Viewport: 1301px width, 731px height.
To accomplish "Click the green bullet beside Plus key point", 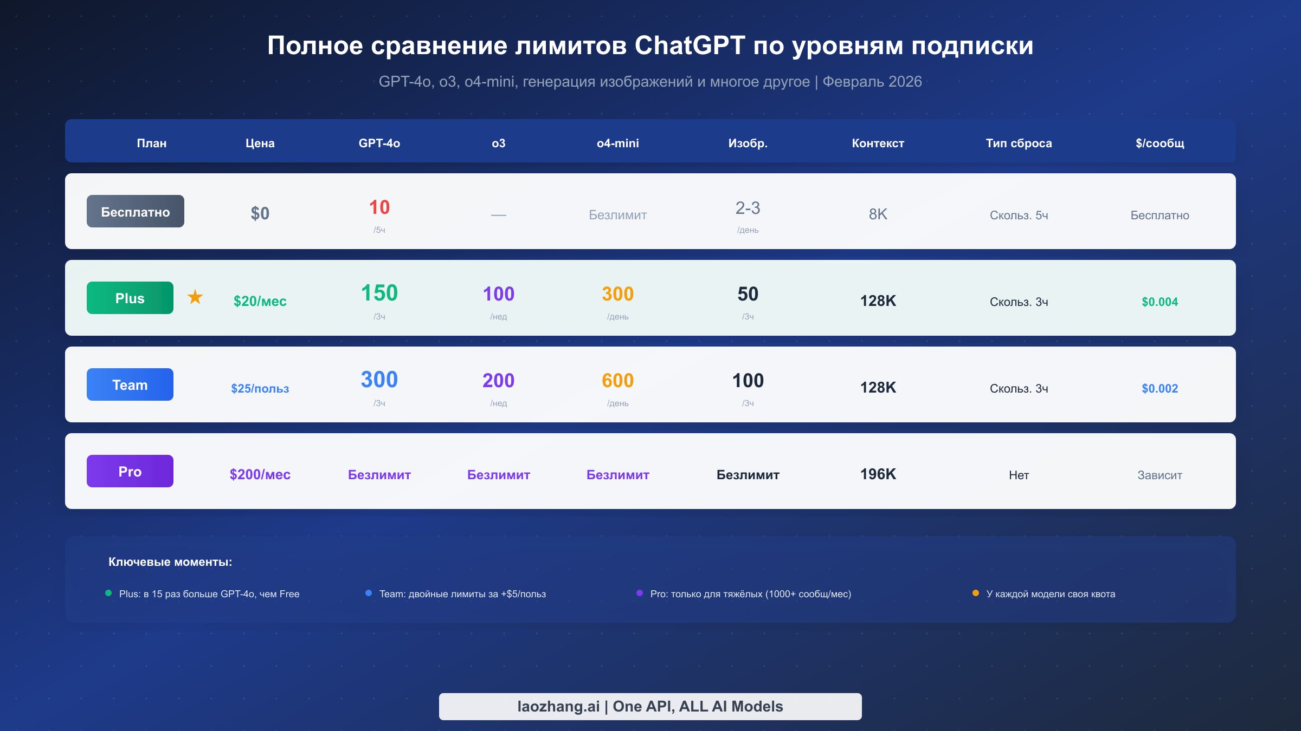I will tap(108, 593).
